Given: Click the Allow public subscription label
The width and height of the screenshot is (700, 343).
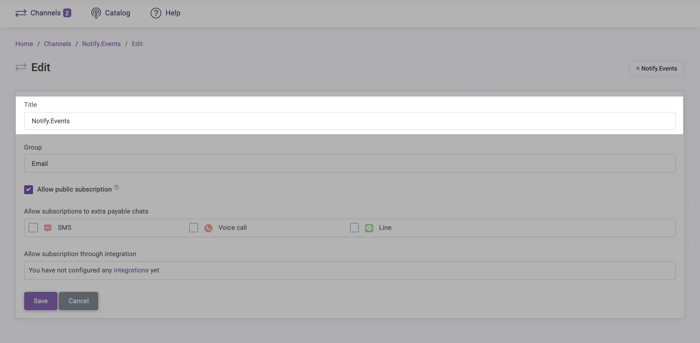Looking at the screenshot, I should pyautogui.click(x=74, y=189).
